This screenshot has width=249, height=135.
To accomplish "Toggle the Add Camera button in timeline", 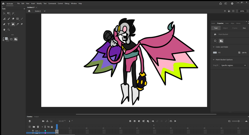I will tap(43, 121).
